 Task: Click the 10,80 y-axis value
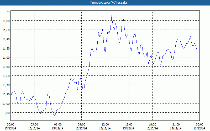click(6, 67)
